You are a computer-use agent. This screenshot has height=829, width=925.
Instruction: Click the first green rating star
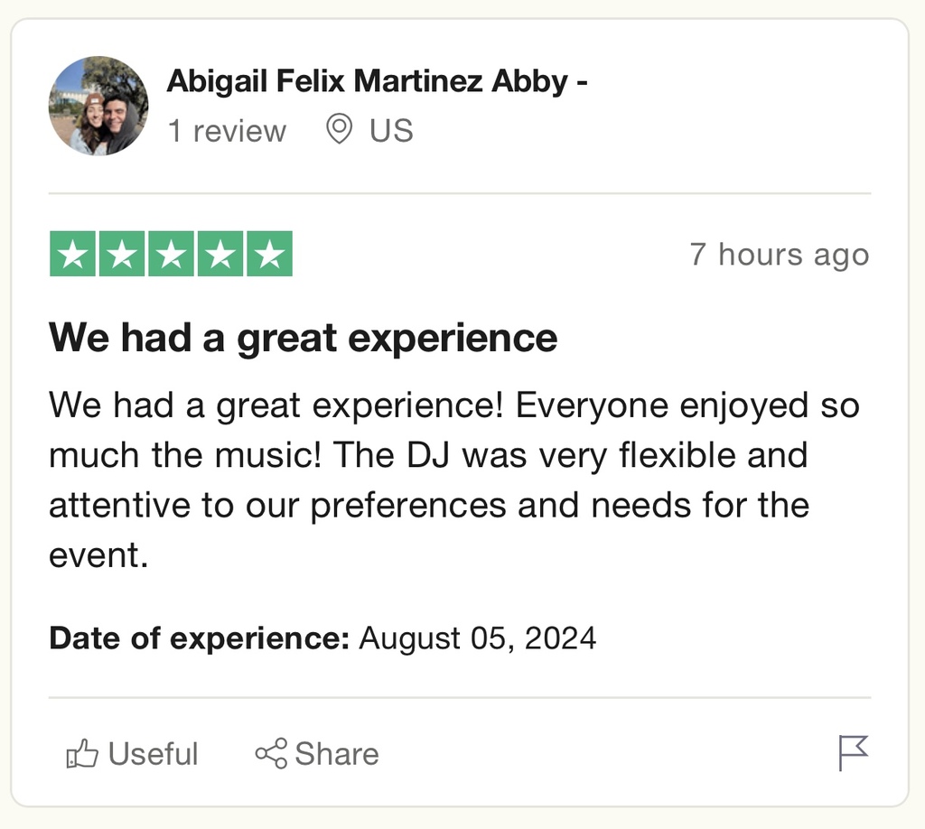coord(72,254)
